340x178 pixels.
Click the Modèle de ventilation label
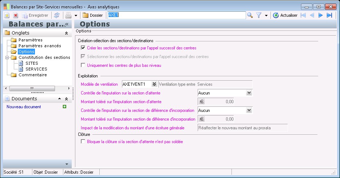[99, 84]
